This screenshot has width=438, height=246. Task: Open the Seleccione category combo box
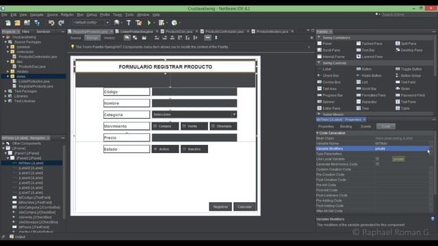coord(194,114)
